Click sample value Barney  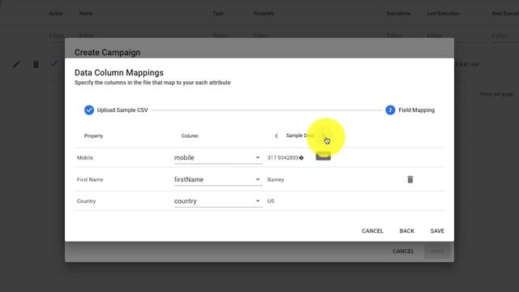(276, 179)
